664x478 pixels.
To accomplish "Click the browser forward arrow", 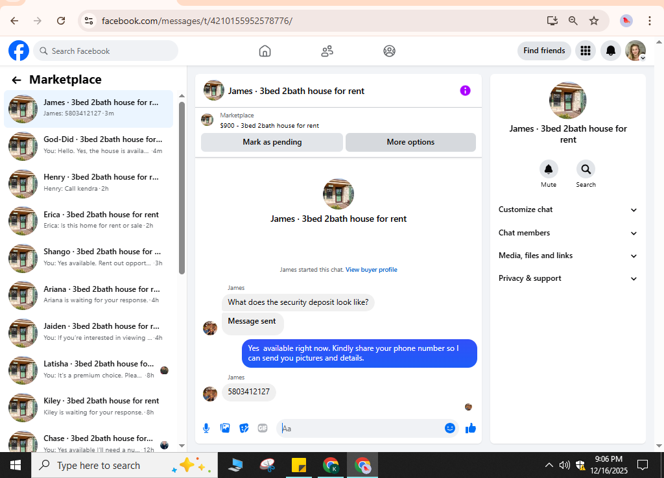I will click(38, 21).
